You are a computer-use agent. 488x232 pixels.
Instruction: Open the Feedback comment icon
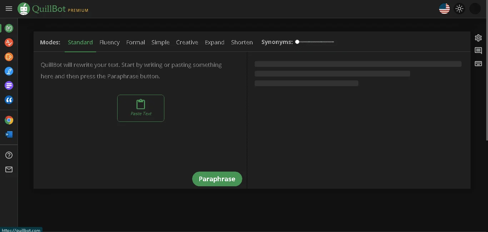tap(478, 51)
